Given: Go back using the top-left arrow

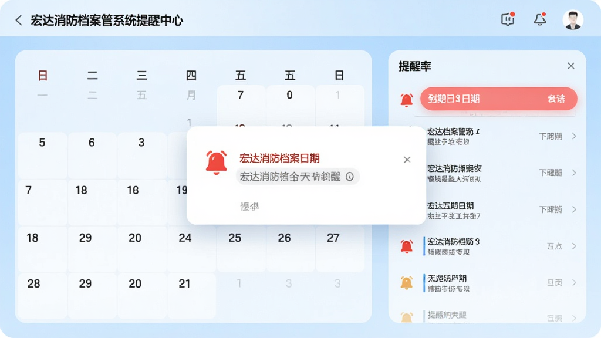Looking at the screenshot, I should 18,21.
